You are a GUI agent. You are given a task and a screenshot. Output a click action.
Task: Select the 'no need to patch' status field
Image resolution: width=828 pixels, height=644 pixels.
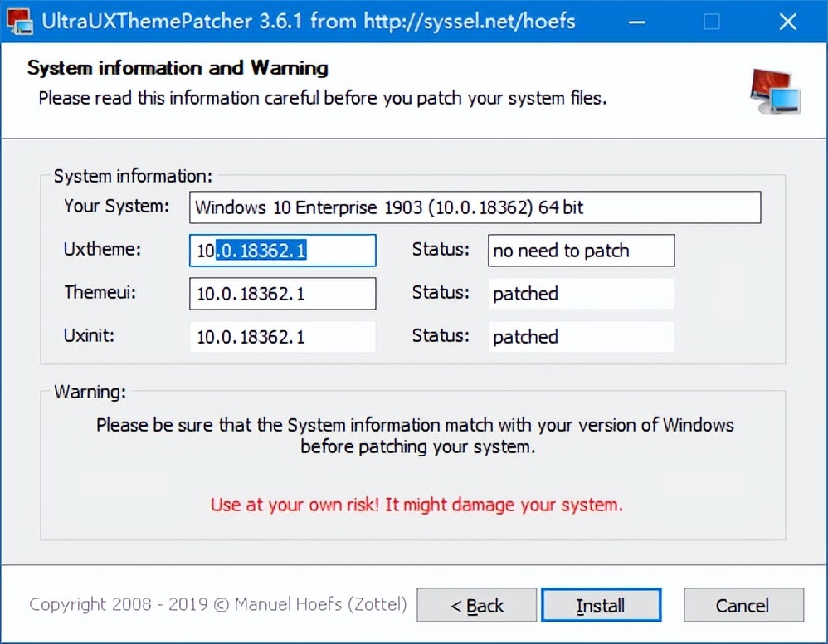[581, 251]
